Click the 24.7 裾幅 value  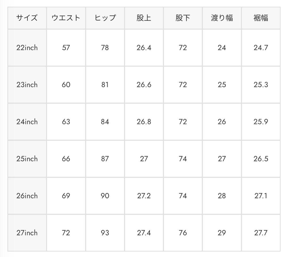[261, 48]
